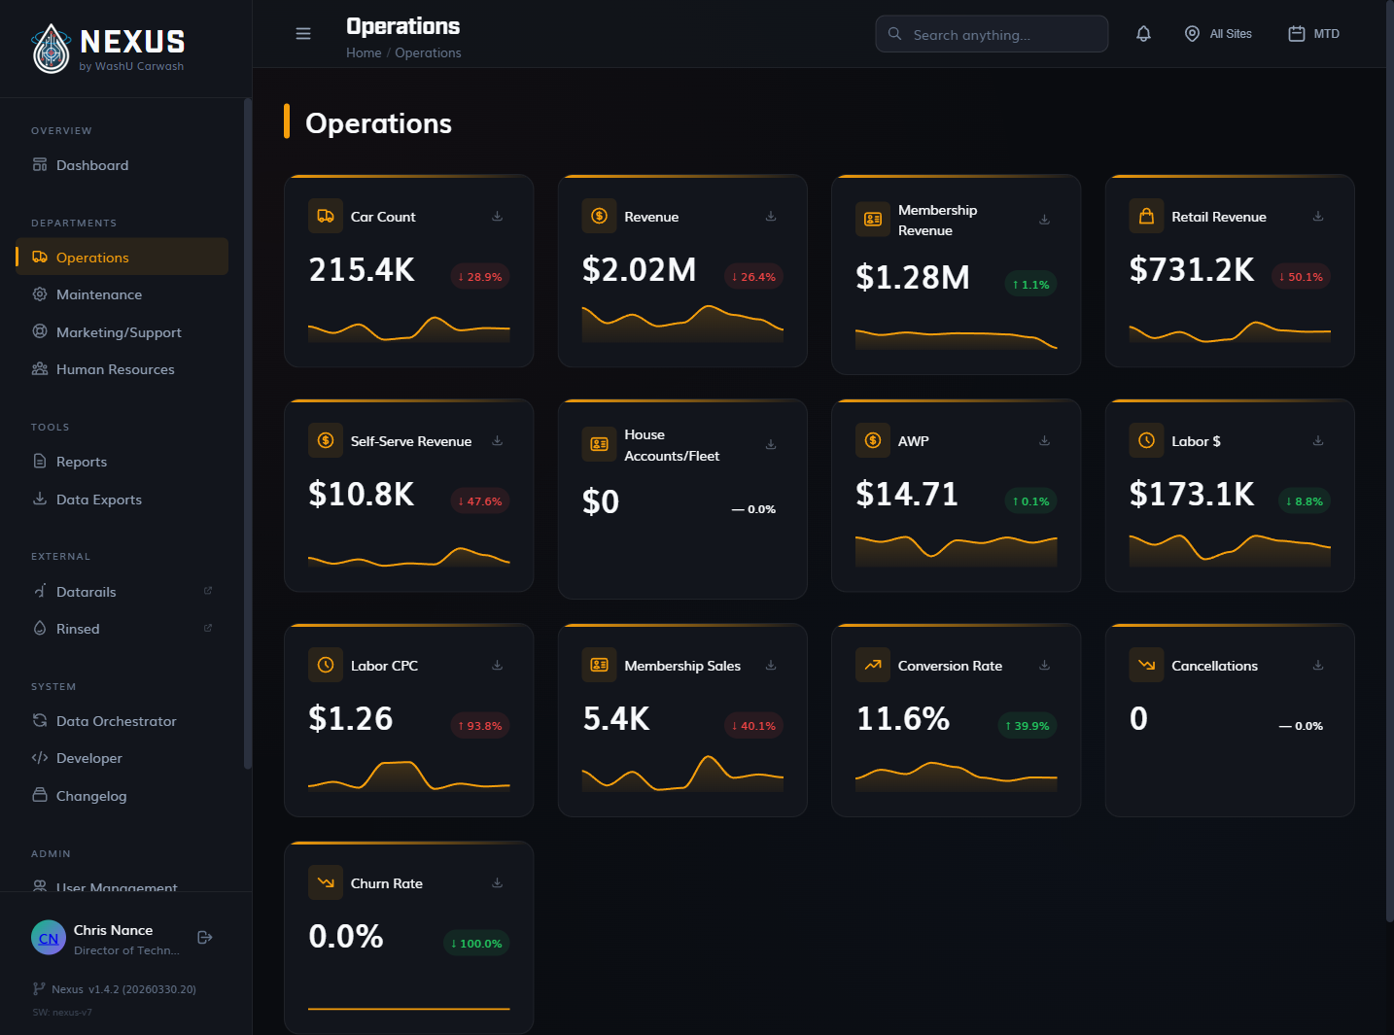Download the Conversion Rate card data
The image size is (1394, 1035).
tap(1044, 665)
